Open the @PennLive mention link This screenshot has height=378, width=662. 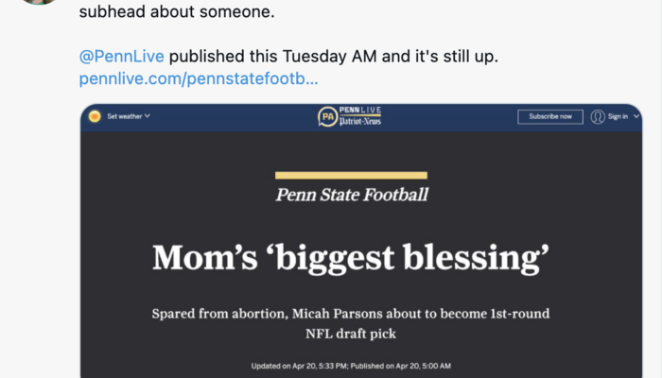[x=122, y=56]
